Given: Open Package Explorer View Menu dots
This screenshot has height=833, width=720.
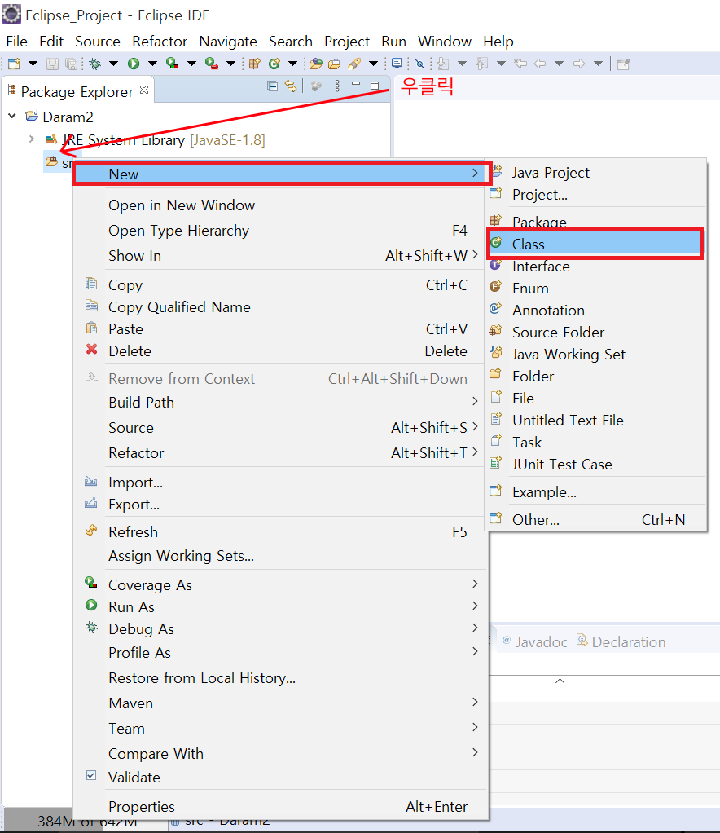Looking at the screenshot, I should coord(337,86).
